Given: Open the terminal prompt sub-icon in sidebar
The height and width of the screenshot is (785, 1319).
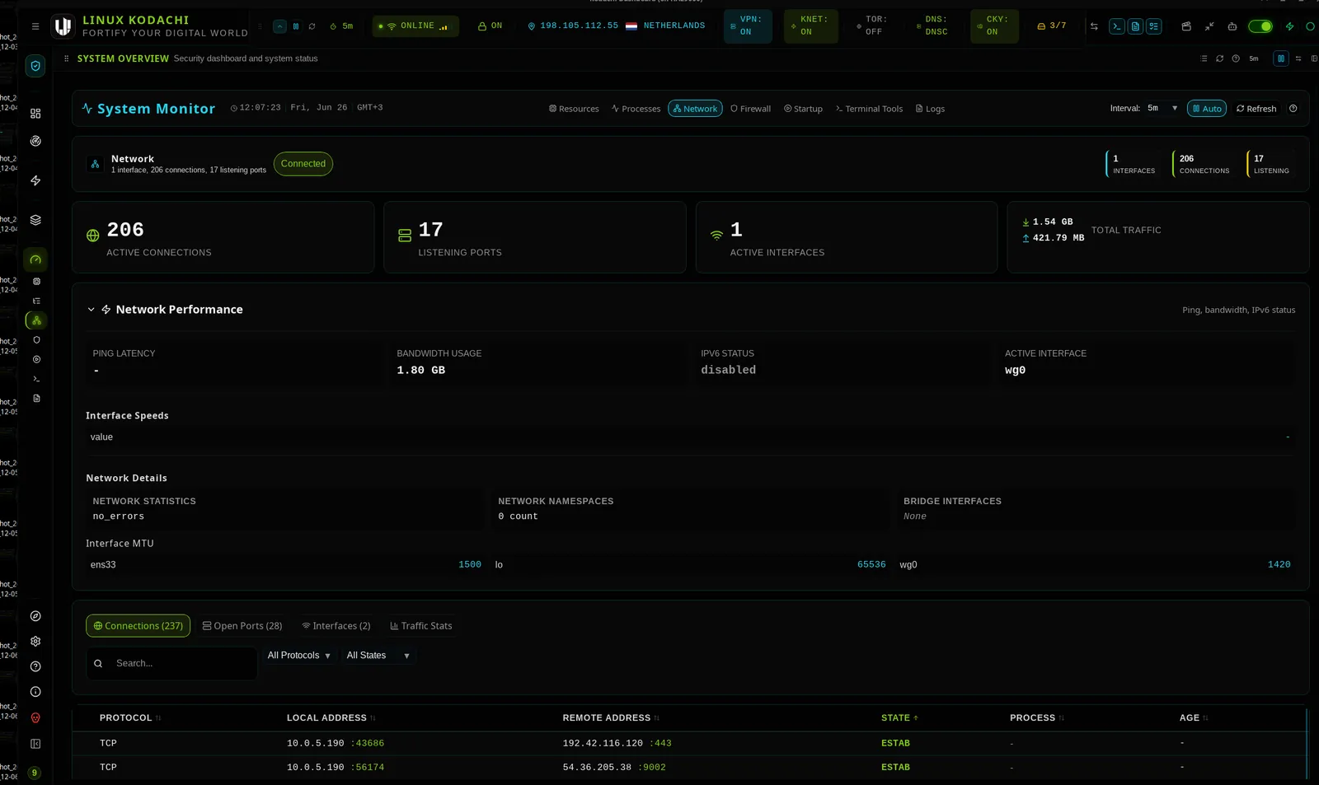Looking at the screenshot, I should (36, 379).
